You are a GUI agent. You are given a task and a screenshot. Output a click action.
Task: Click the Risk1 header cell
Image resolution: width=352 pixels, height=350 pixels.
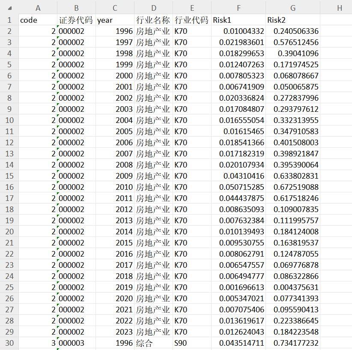click(x=239, y=20)
